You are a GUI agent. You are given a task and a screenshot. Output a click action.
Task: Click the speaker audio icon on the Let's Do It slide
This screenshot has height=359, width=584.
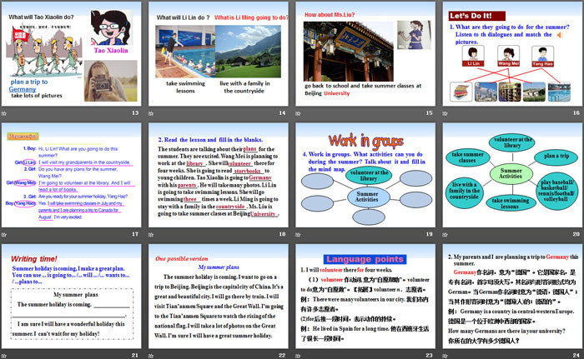pyautogui.click(x=559, y=35)
